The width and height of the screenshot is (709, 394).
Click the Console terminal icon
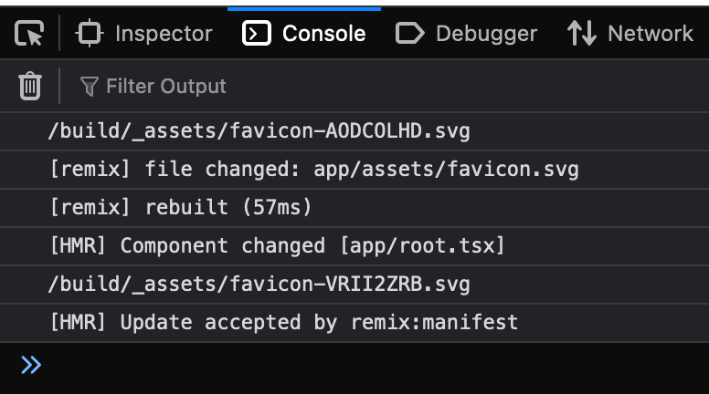[x=257, y=33]
